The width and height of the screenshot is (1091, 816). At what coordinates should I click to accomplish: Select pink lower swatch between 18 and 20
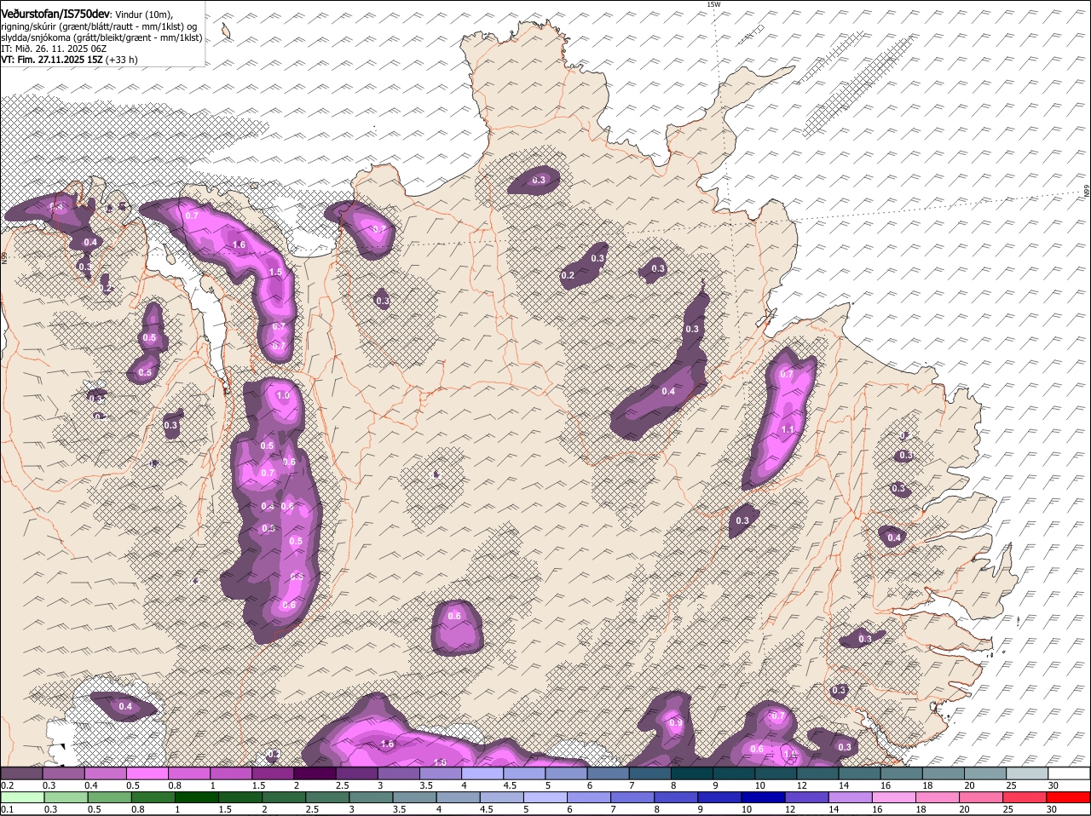click(x=939, y=797)
